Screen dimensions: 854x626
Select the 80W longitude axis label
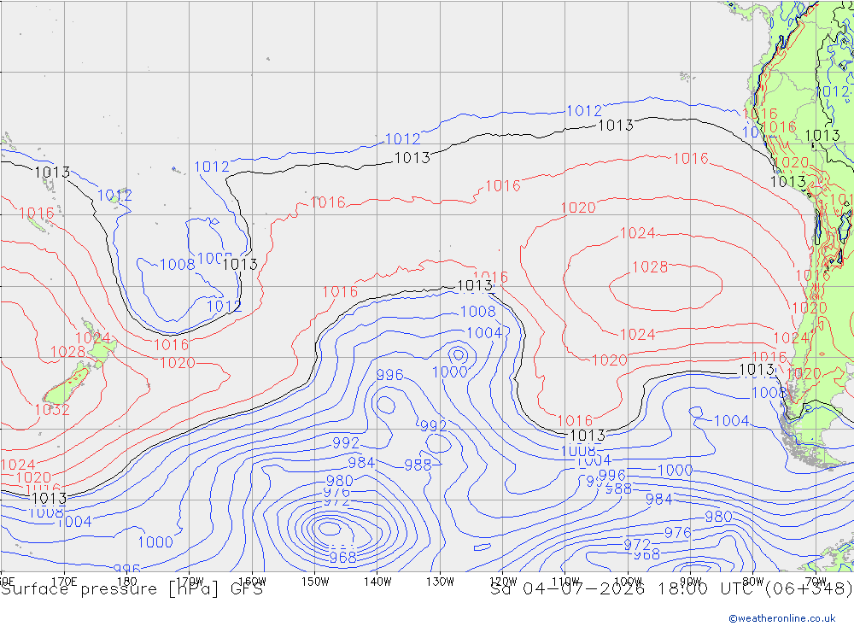(753, 582)
